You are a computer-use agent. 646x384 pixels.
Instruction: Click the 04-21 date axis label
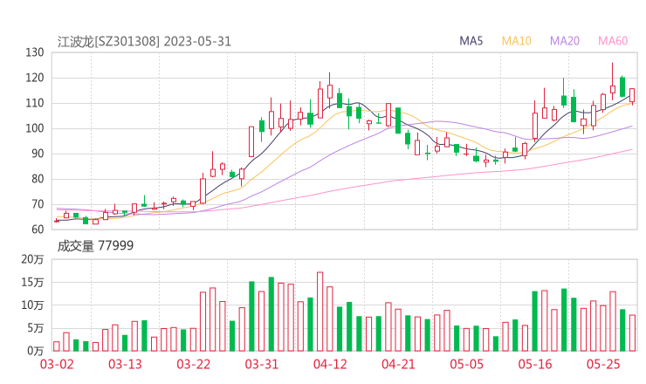click(x=398, y=364)
